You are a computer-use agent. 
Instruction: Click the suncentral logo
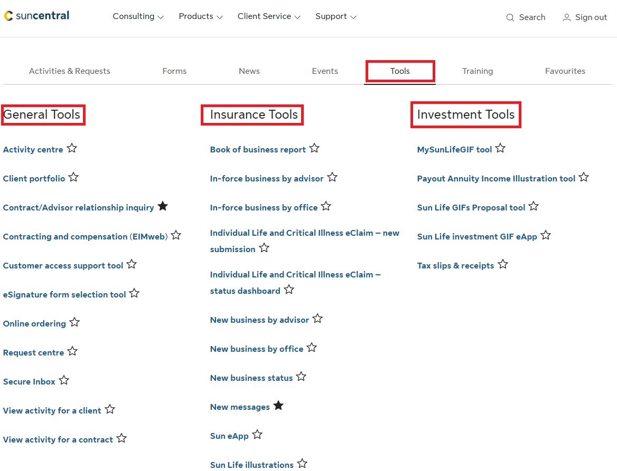click(x=36, y=16)
